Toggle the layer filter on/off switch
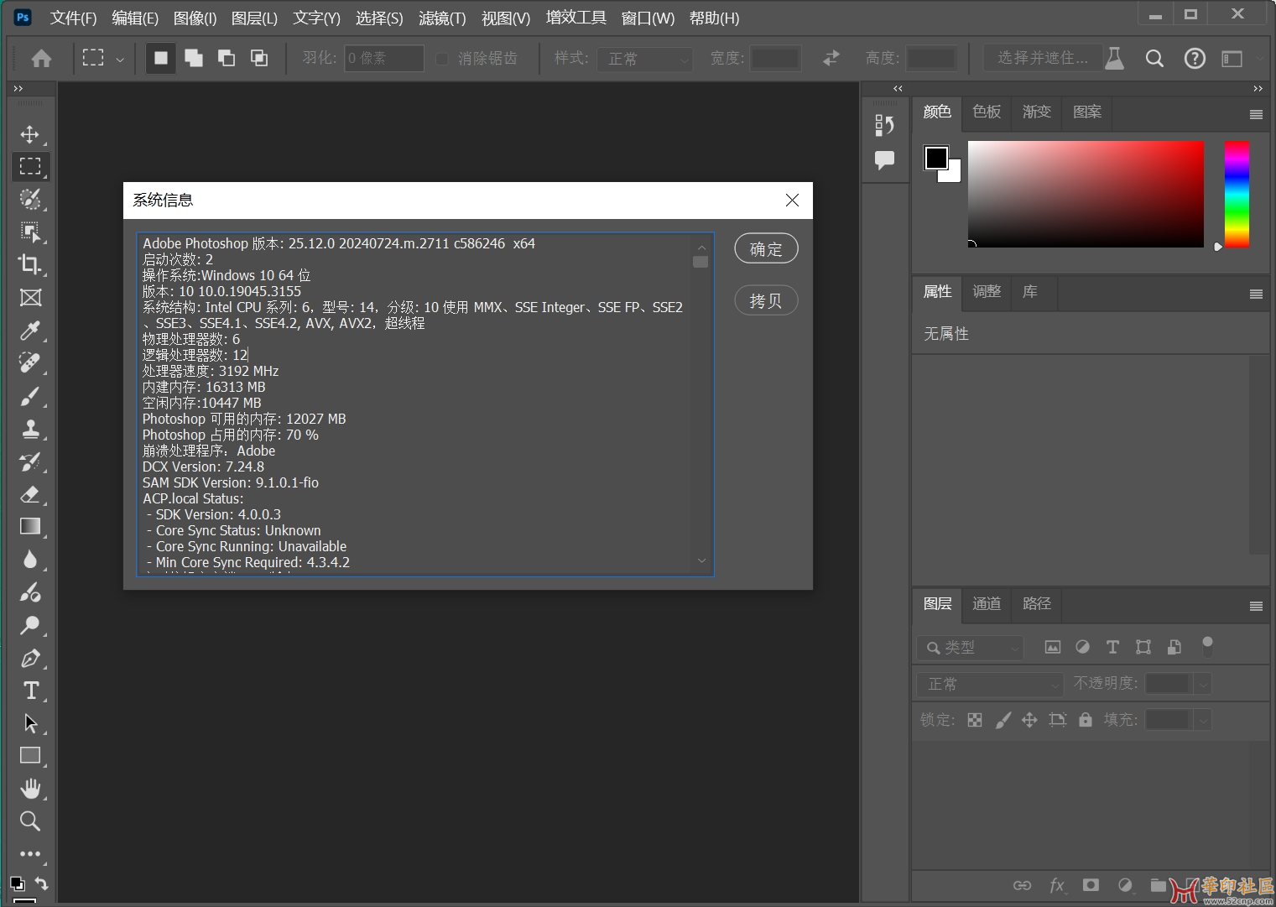The height and width of the screenshot is (907, 1276). coord(1207,646)
